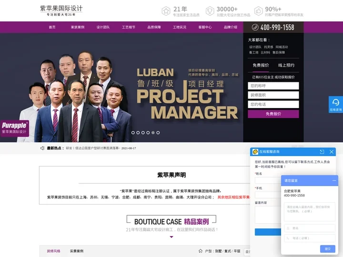Click the Purapple logo badge on banner
The height and width of the screenshot is (257, 343).
14,128
